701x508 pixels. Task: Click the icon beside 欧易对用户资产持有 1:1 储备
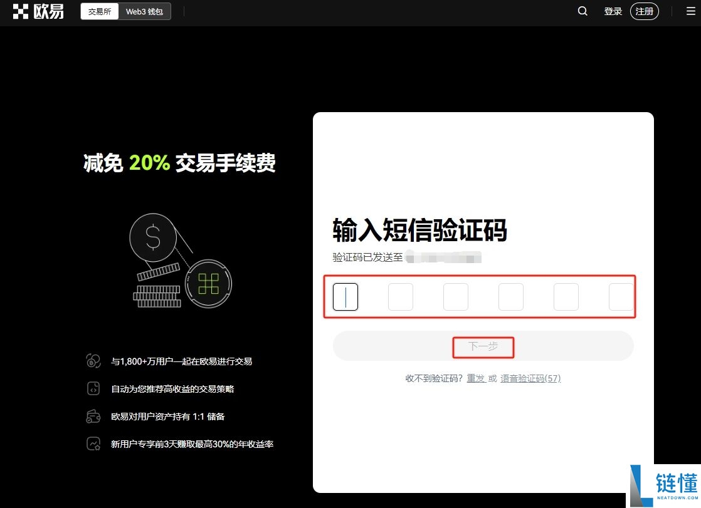pos(93,416)
